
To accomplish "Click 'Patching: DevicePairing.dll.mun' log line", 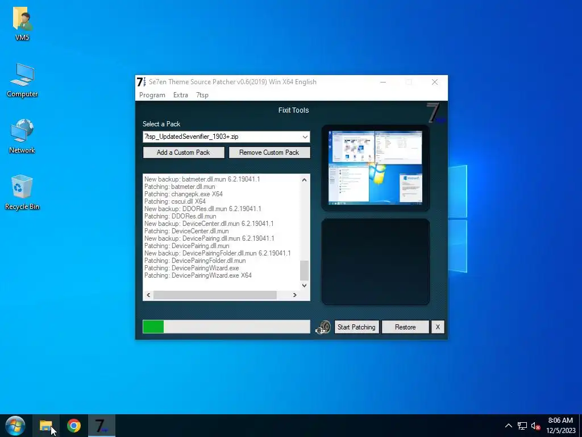I will [x=186, y=246].
